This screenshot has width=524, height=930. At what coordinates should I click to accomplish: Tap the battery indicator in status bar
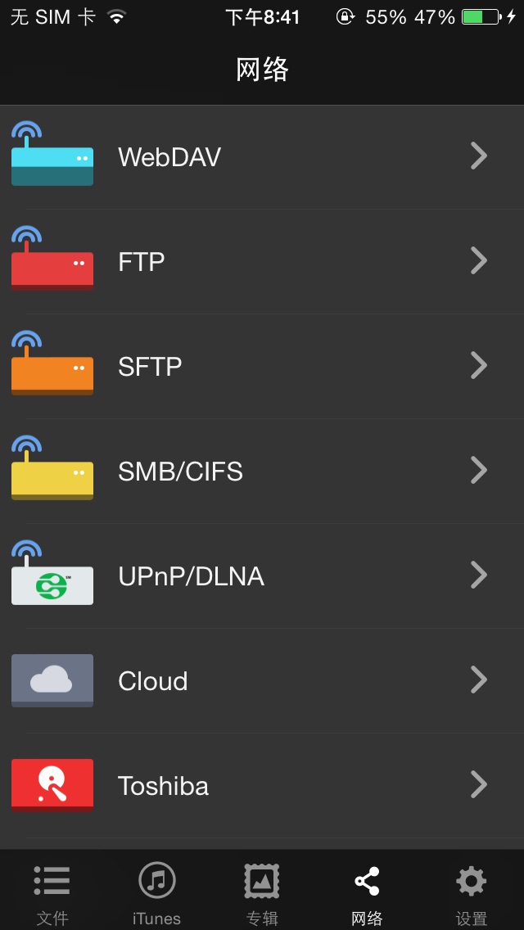point(481,17)
